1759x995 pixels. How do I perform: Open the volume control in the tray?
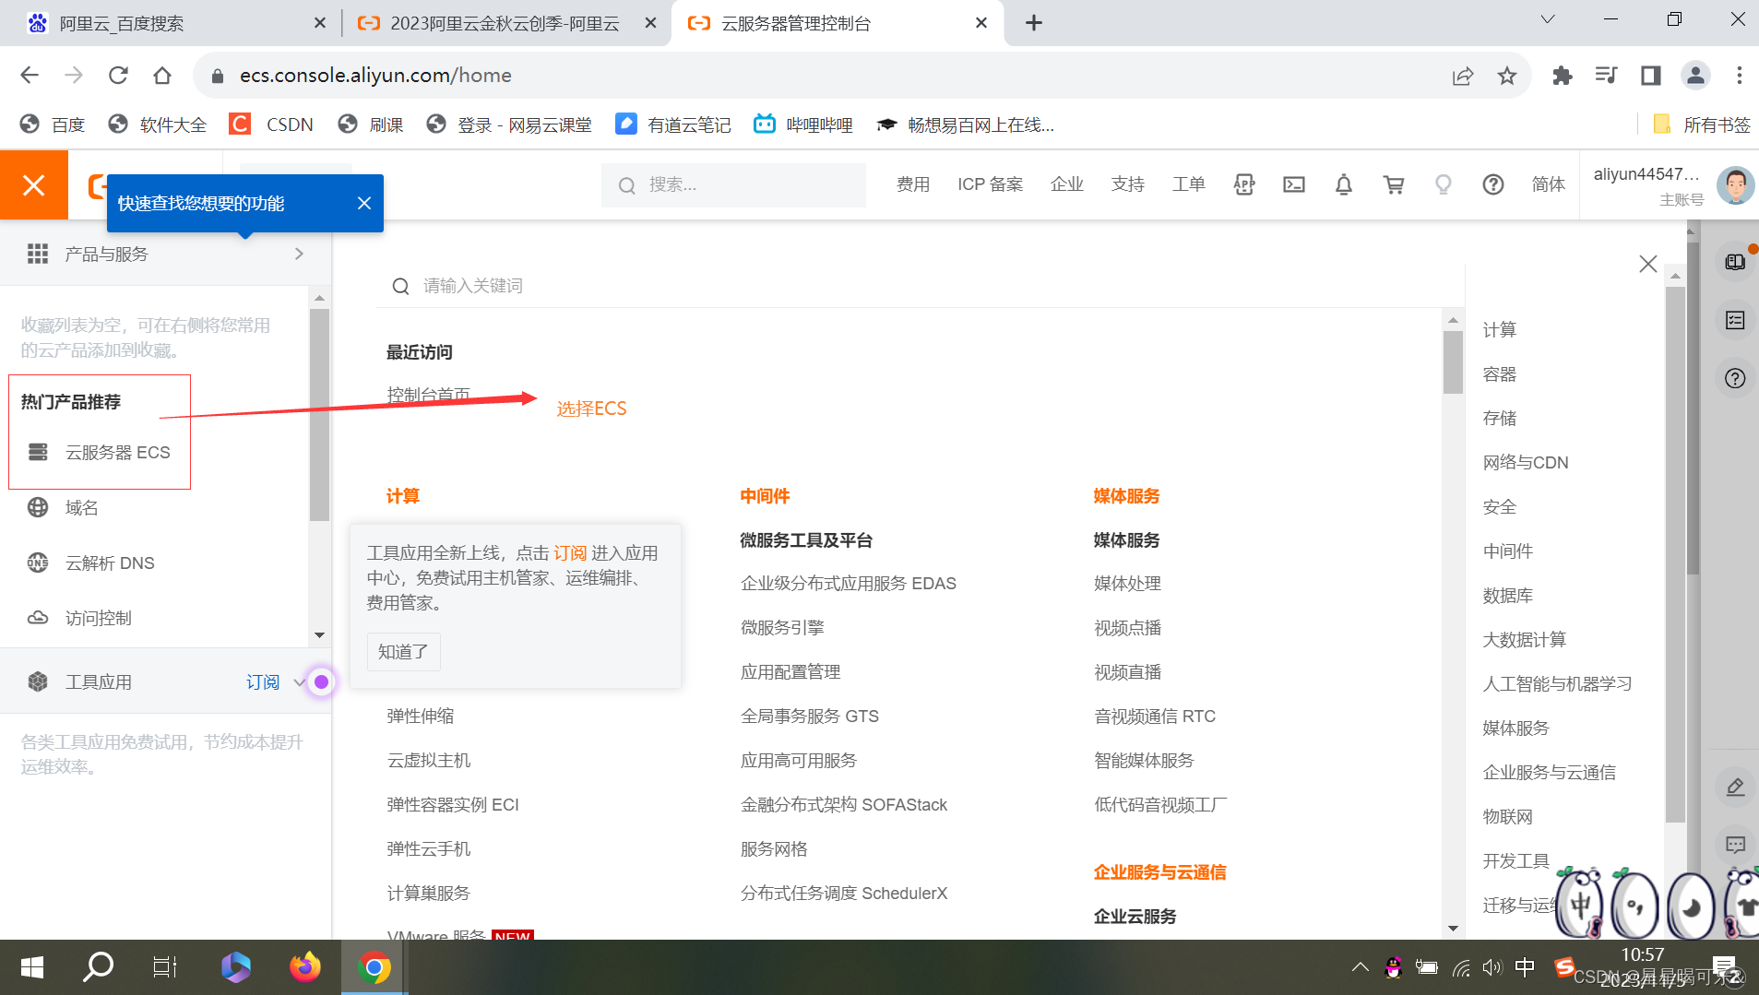(1492, 967)
